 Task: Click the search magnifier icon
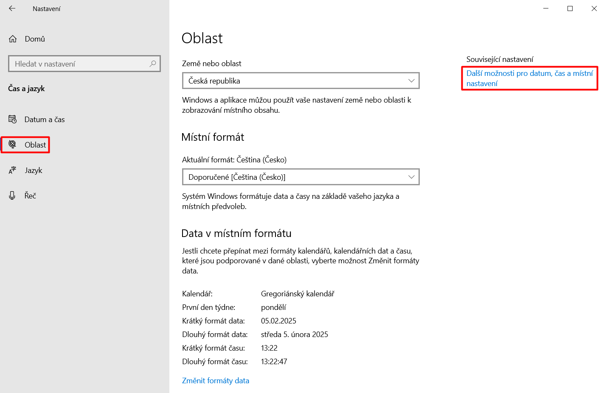[x=153, y=64]
